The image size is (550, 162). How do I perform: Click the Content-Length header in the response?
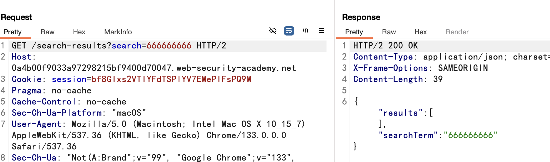point(388,79)
